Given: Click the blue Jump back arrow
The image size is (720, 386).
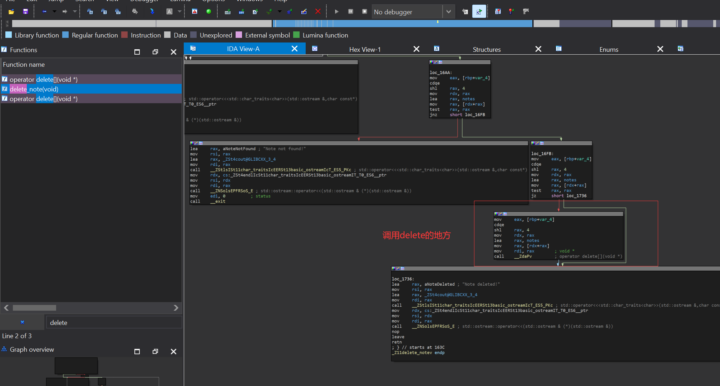Looking at the screenshot, I should tap(44, 11).
